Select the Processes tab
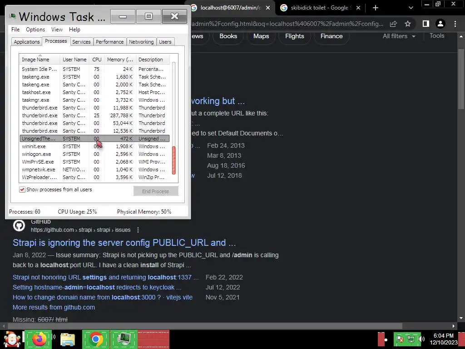Image resolution: width=465 pixels, height=349 pixels. (56, 41)
